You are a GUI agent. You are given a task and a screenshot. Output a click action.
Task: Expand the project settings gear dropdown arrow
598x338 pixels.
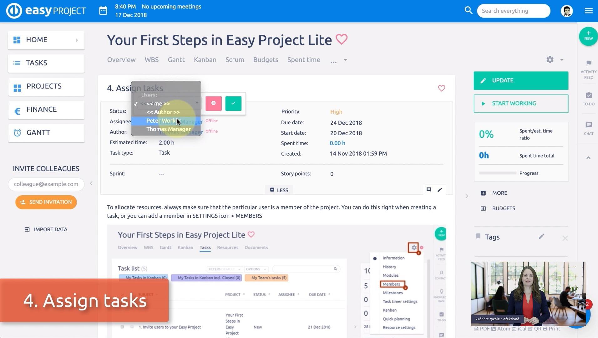(x=562, y=60)
